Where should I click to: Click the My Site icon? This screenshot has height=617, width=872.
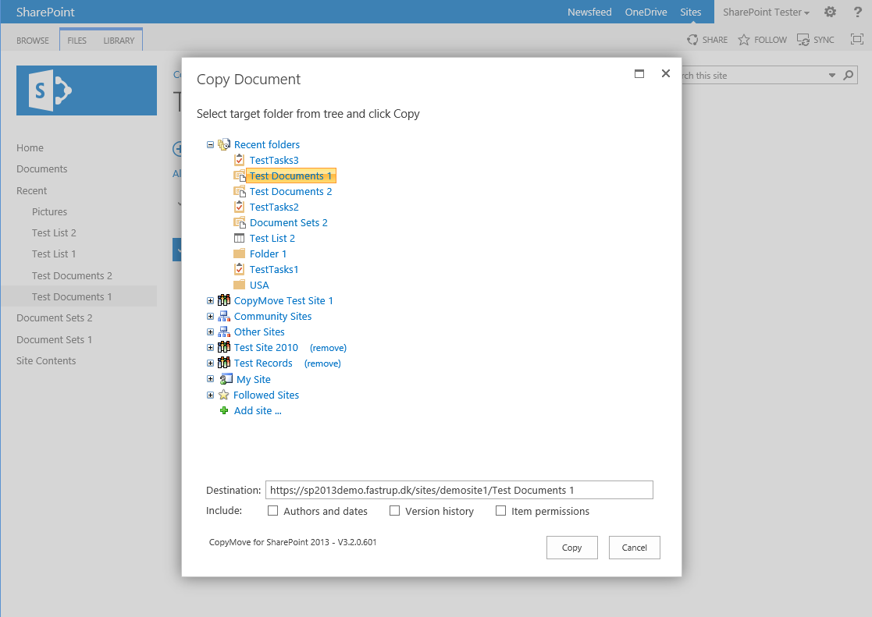(226, 379)
